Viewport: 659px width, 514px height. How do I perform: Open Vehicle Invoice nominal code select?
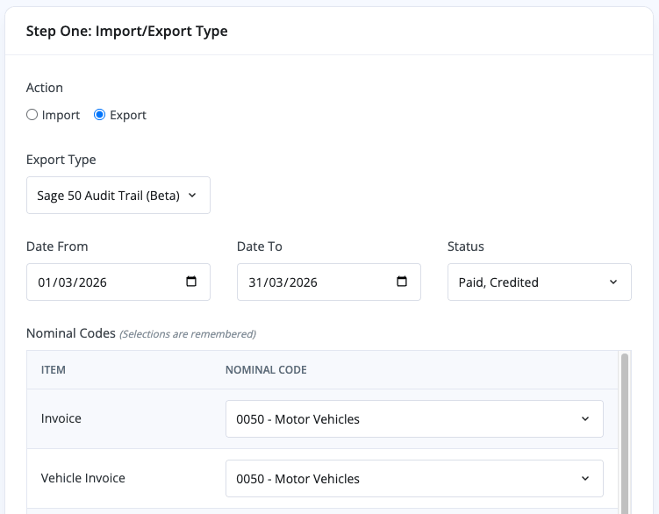404,479
